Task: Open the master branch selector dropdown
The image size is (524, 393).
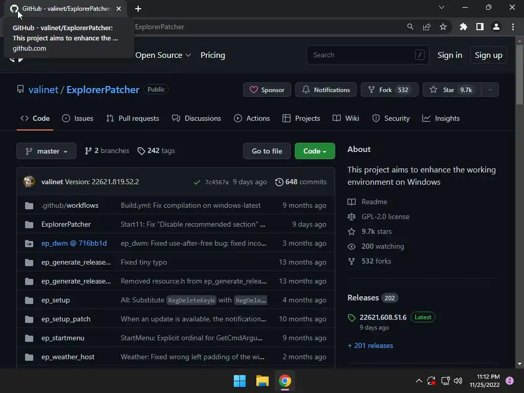Action: click(47, 151)
